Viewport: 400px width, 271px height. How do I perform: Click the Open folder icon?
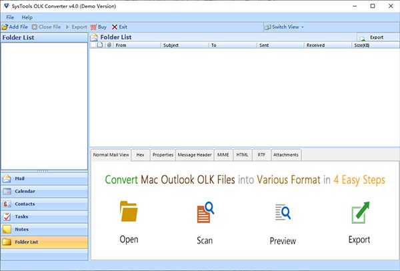129,211
